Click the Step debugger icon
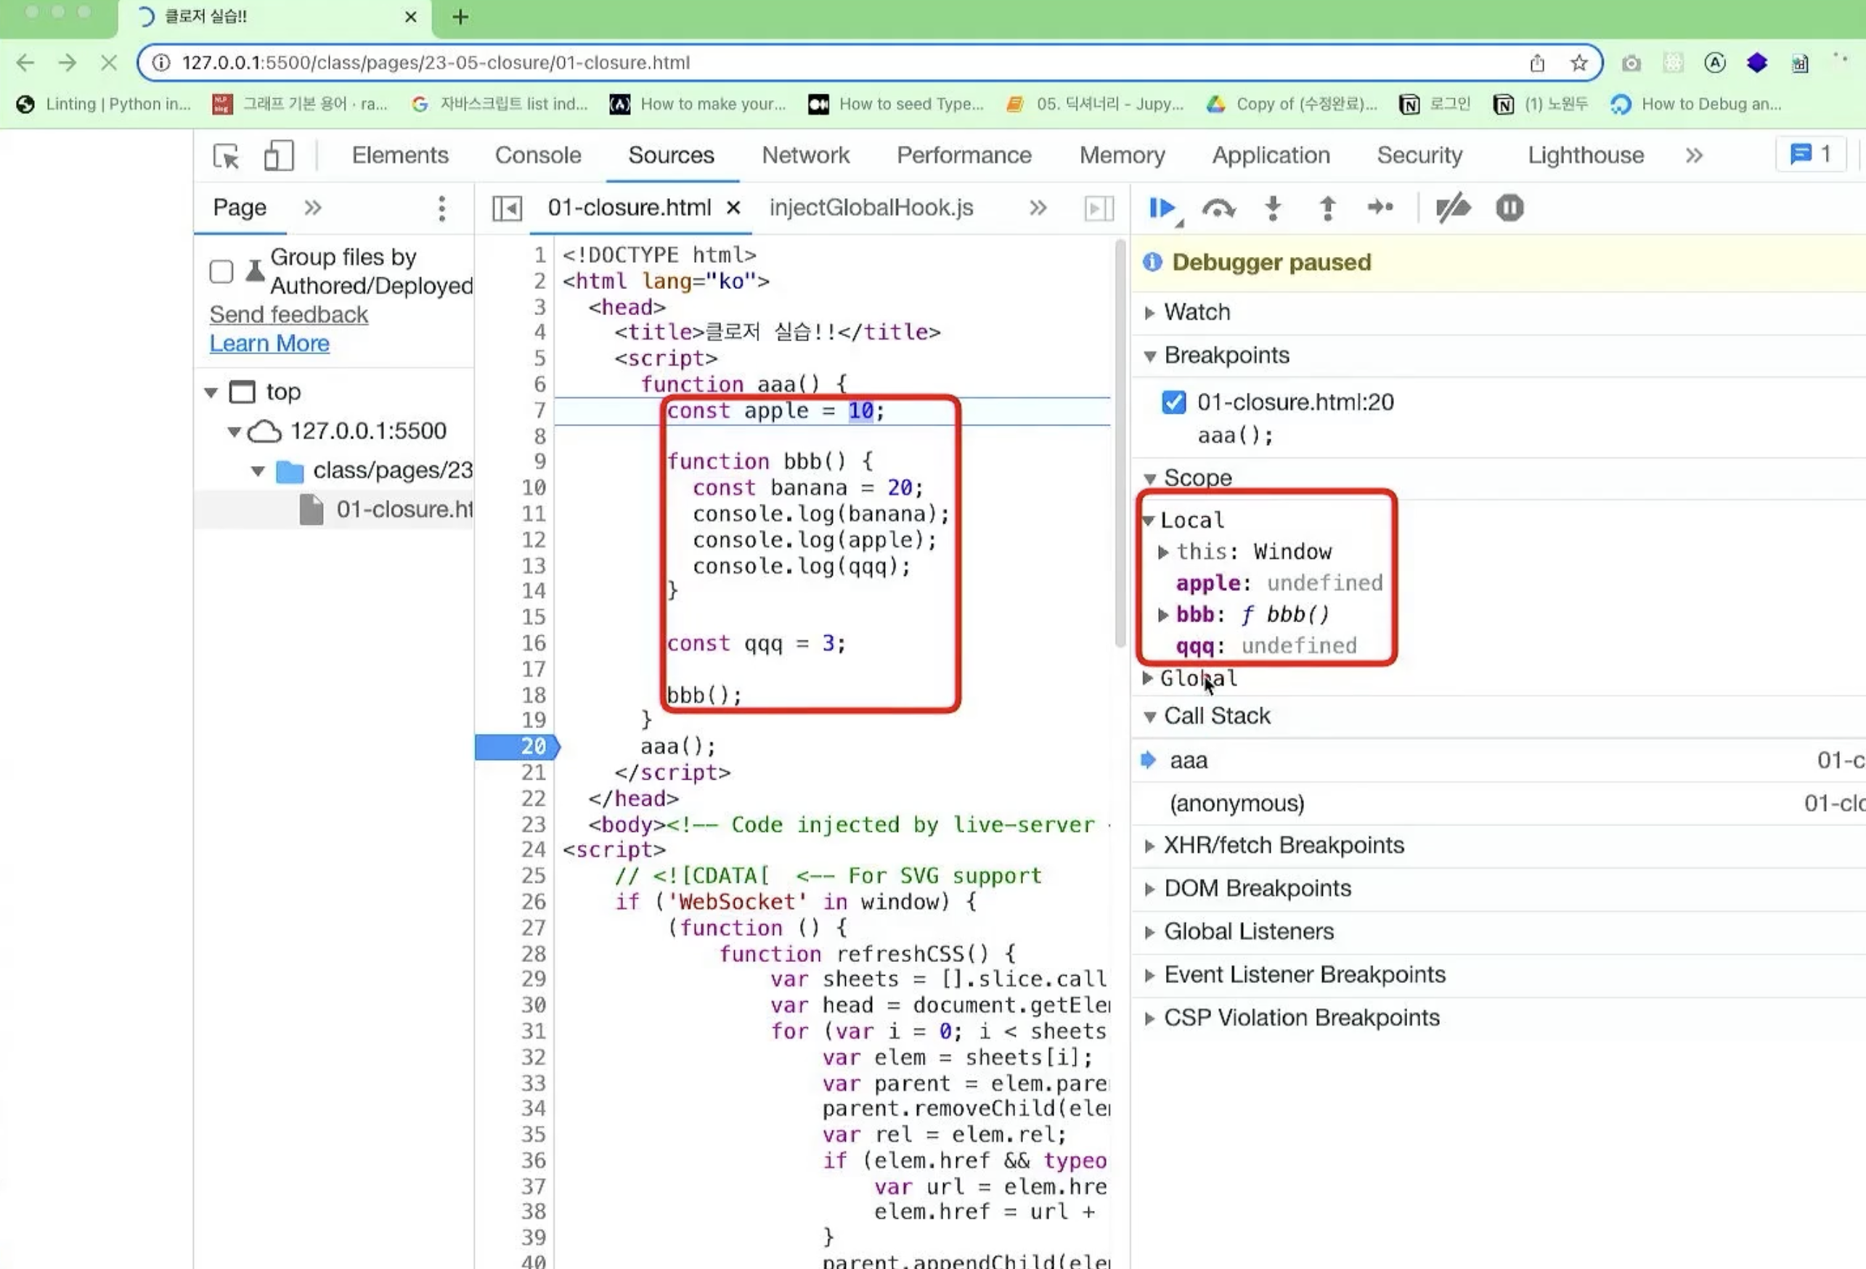The width and height of the screenshot is (1866, 1269). pyautogui.click(x=1380, y=208)
